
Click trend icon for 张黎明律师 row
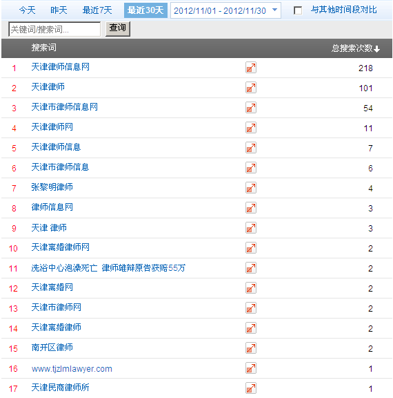[251, 188]
